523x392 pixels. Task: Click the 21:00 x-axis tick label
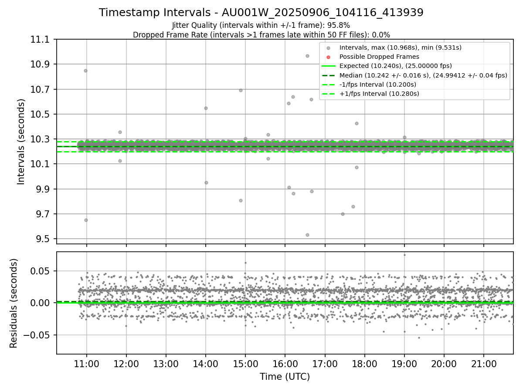(484, 363)
